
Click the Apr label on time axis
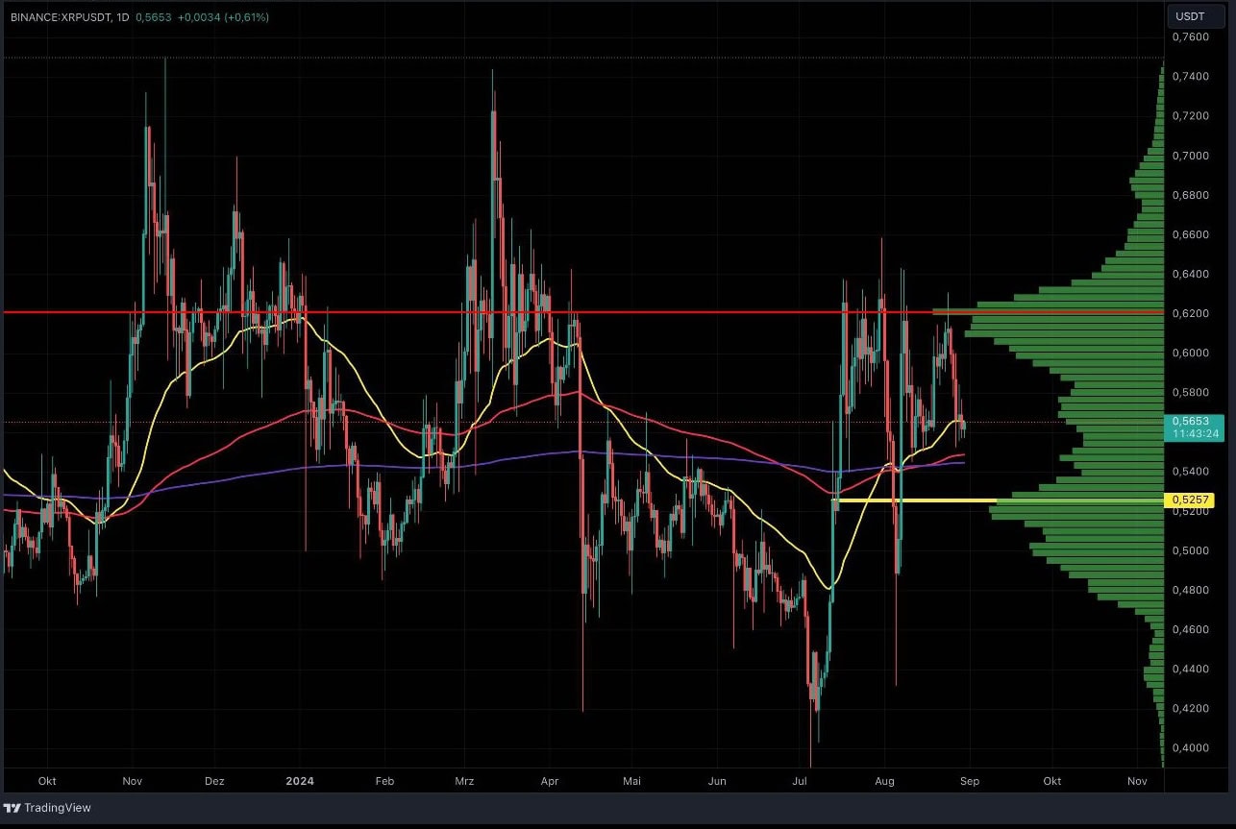click(x=549, y=781)
